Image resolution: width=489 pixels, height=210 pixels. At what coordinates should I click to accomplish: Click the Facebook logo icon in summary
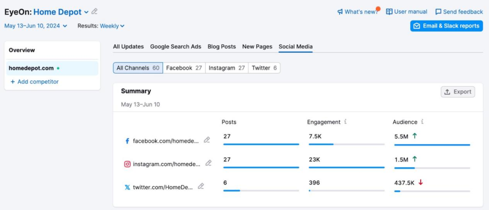(127, 141)
